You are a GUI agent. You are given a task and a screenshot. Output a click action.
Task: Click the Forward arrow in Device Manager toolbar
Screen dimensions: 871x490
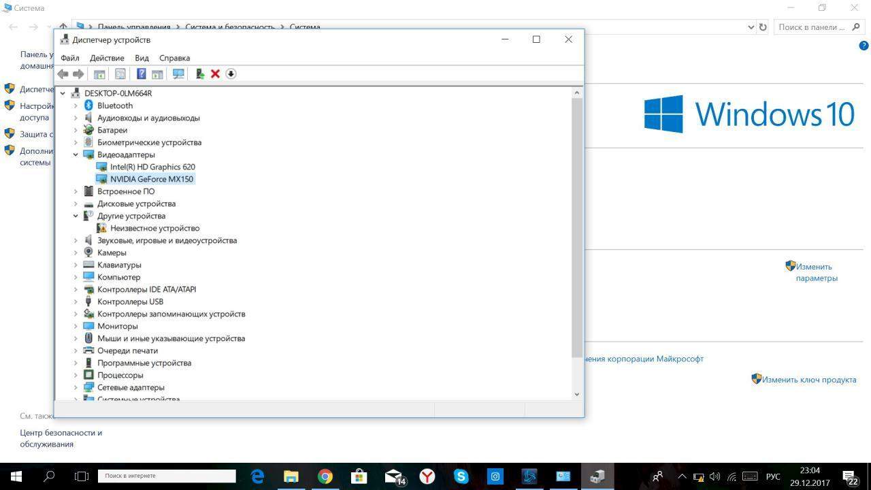pos(78,73)
